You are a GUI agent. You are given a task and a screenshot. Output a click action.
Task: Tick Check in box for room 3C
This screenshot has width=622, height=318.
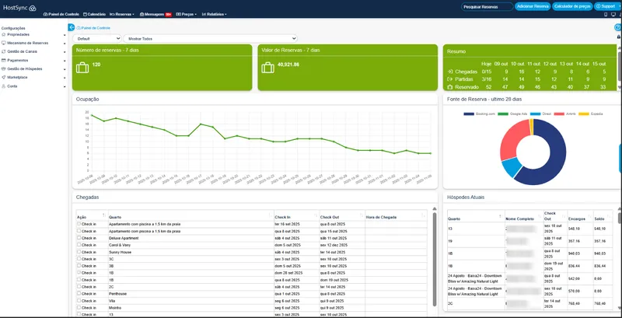[x=79, y=259]
